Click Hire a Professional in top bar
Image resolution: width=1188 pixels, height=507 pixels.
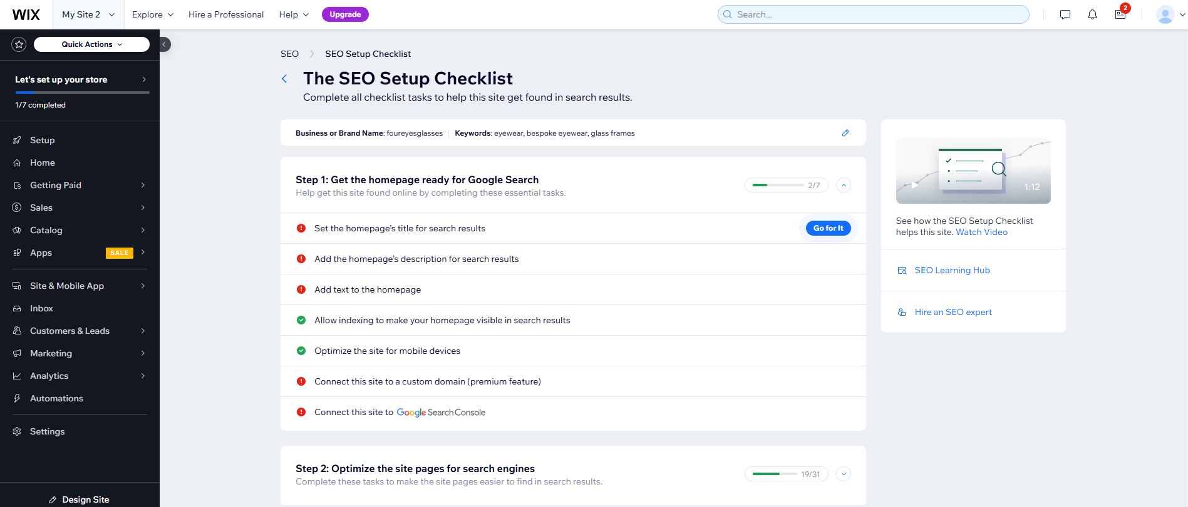coord(226,14)
